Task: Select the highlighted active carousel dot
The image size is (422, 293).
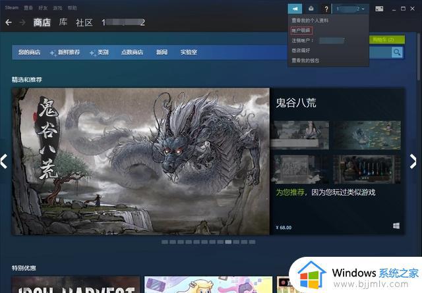Action: [x=228, y=242]
